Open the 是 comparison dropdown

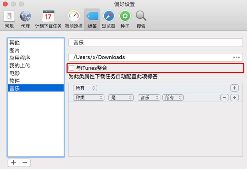click(x=121, y=97)
